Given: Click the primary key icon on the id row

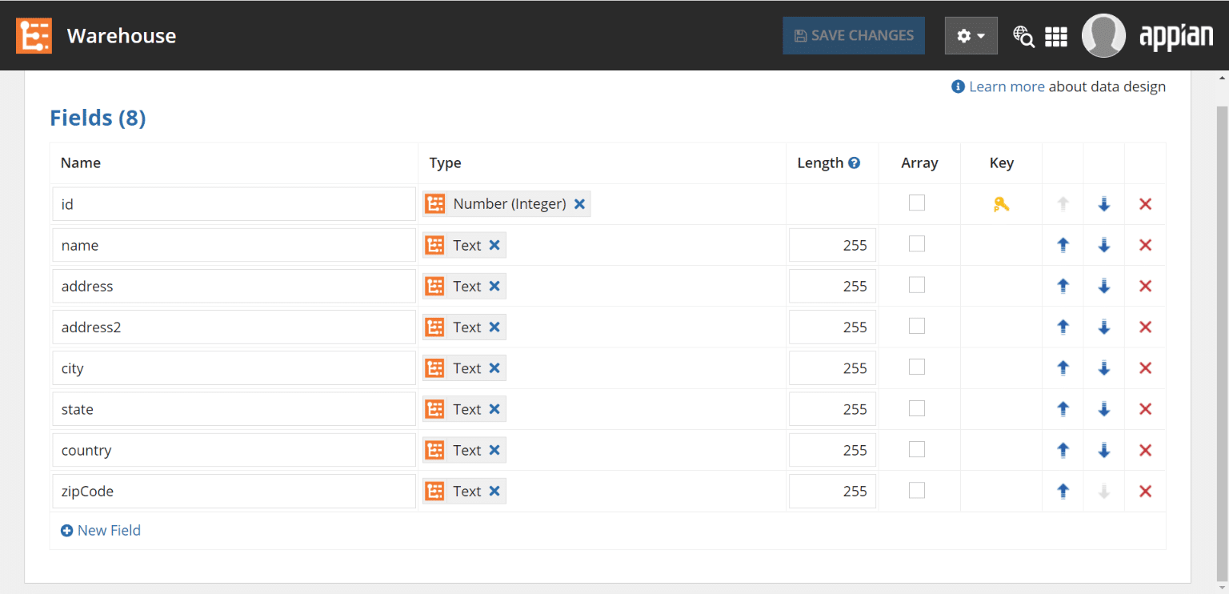Looking at the screenshot, I should tap(1000, 204).
